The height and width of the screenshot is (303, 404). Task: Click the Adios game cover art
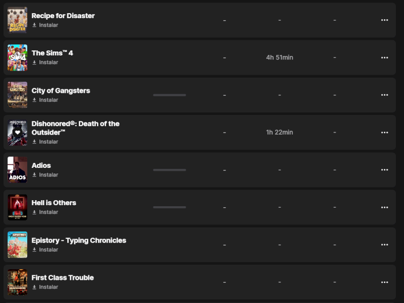(x=18, y=170)
